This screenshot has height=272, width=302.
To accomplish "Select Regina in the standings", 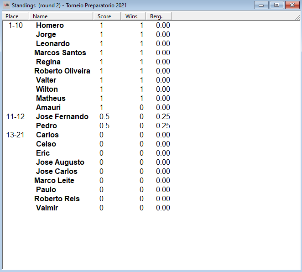I will pos(48,62).
